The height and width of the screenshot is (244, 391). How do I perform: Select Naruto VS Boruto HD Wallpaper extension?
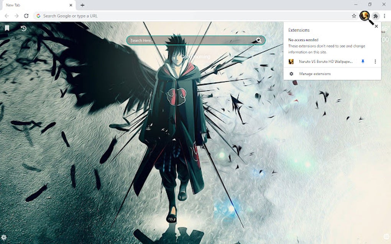point(326,62)
